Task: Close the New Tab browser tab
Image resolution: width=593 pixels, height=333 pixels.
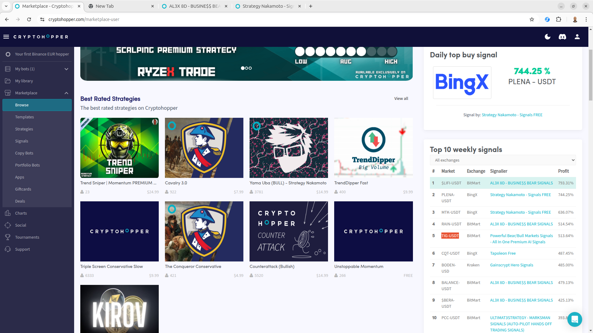Action: point(153,6)
